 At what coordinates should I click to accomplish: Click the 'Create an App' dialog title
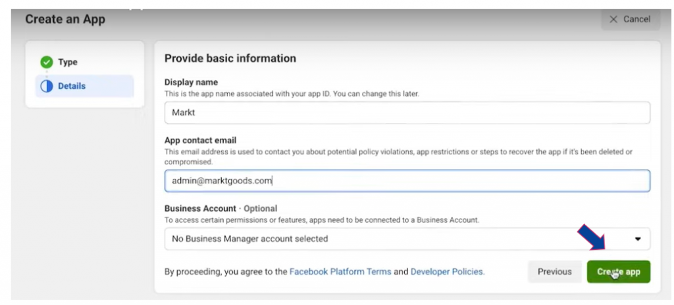tap(65, 19)
